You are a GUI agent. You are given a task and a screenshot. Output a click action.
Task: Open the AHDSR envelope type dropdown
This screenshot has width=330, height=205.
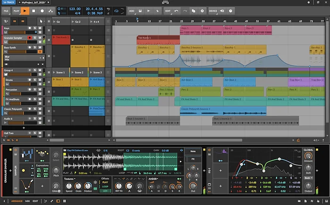pos(153,179)
